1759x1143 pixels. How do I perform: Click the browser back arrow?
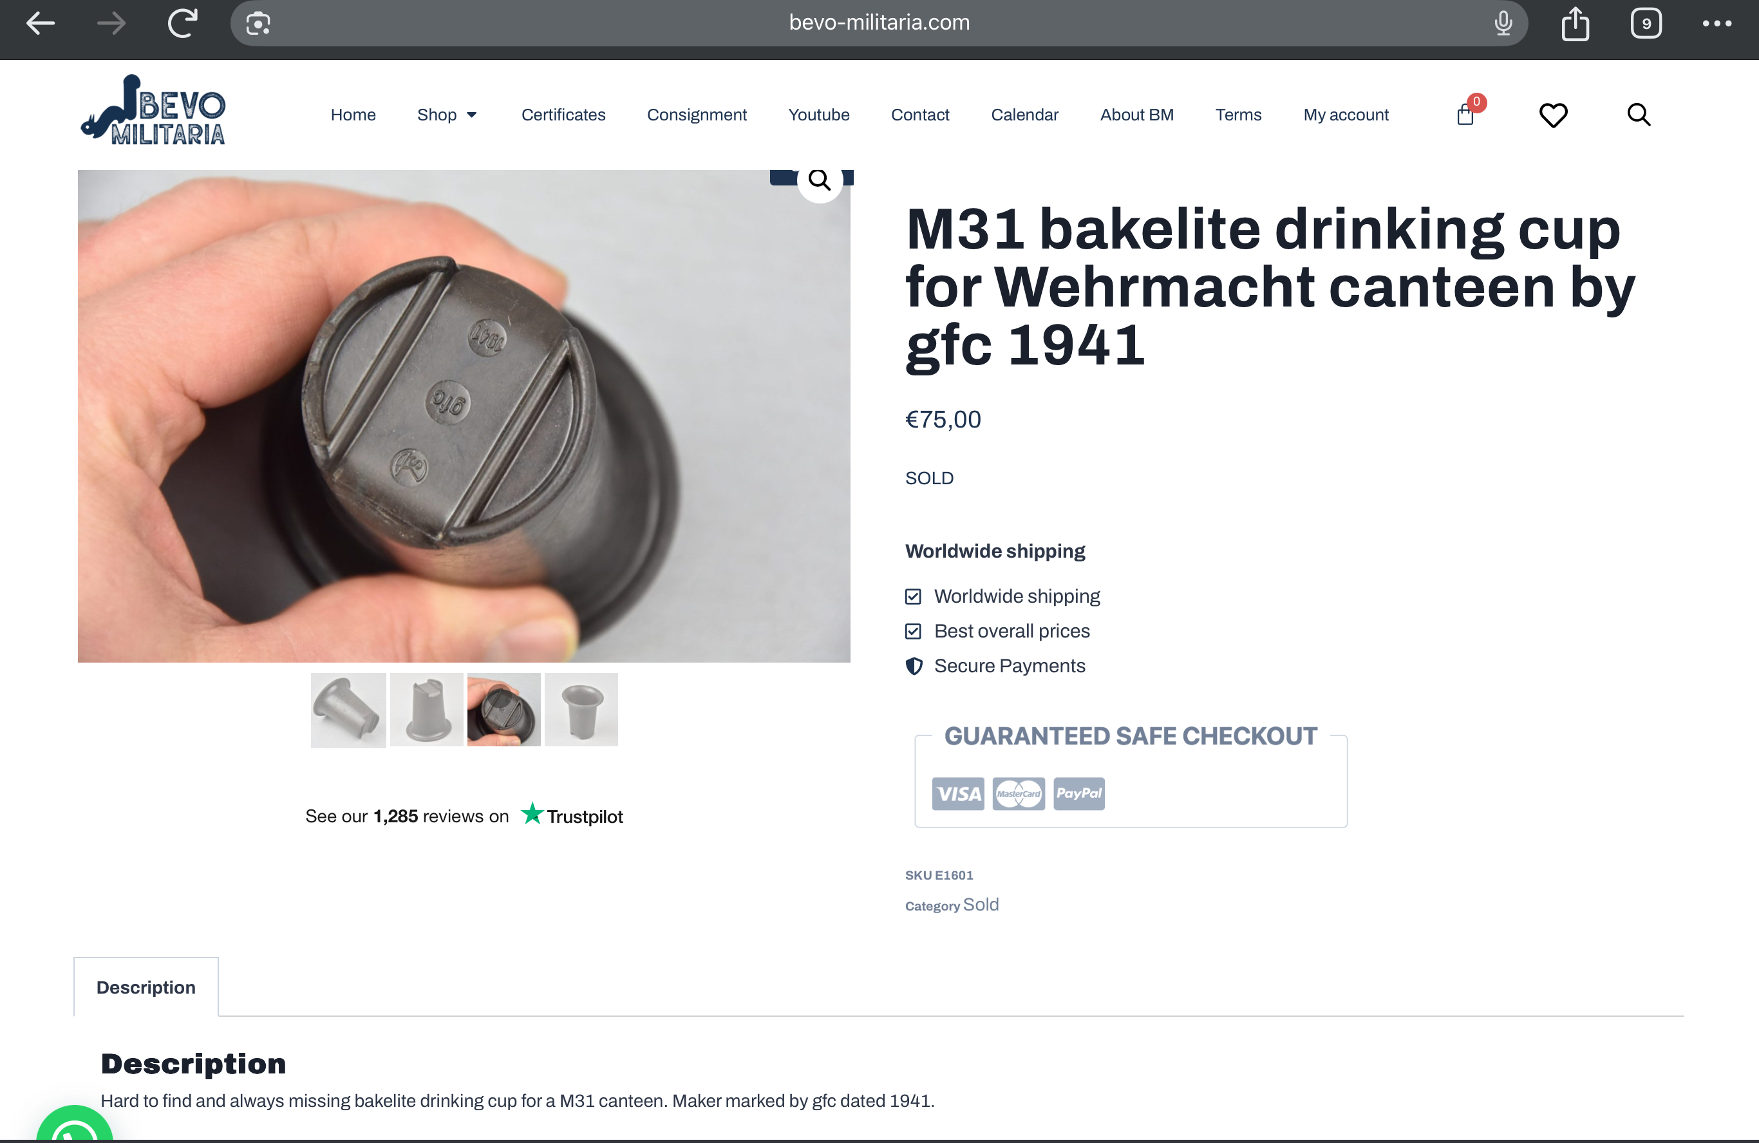(40, 23)
